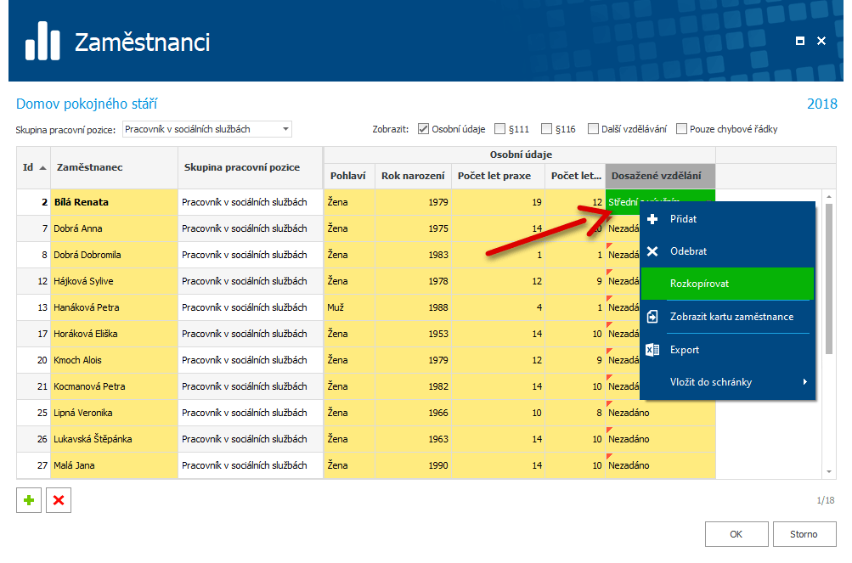This screenshot has width=852, height=563.
Task: Maximize the Zaměstnanci window
Action: [x=800, y=41]
